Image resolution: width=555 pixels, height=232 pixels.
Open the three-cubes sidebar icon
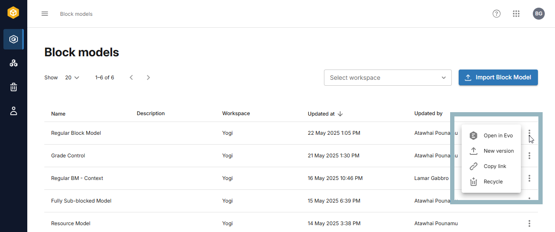coord(14,64)
